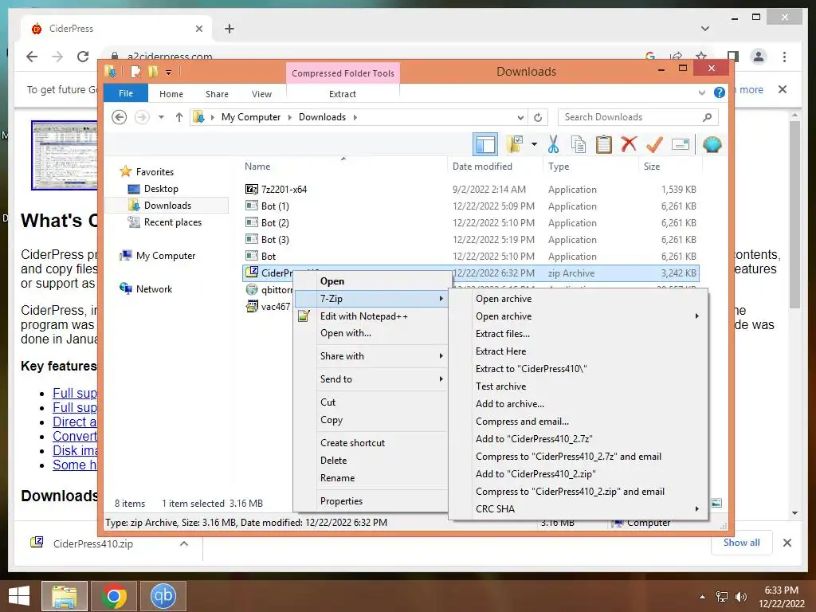
Task: Choose Extract files... option
Action: [x=579, y=334]
